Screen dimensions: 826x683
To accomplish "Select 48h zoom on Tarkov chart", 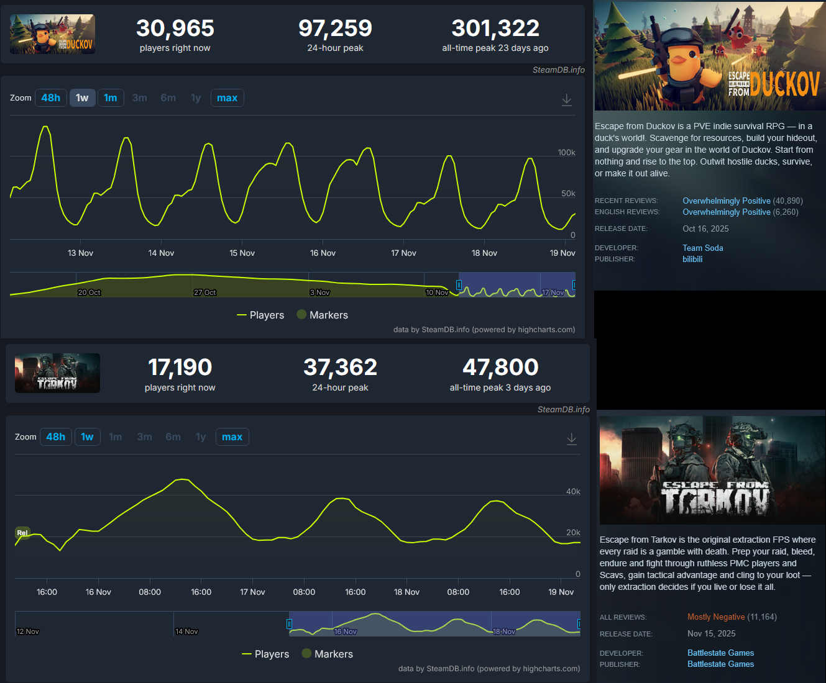I will click(x=56, y=437).
